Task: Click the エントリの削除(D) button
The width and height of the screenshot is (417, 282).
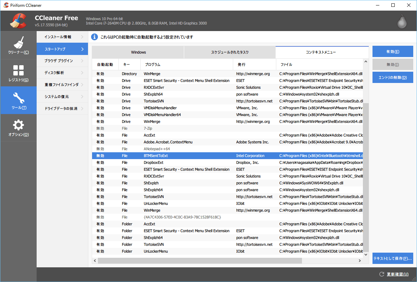Action: [393, 77]
